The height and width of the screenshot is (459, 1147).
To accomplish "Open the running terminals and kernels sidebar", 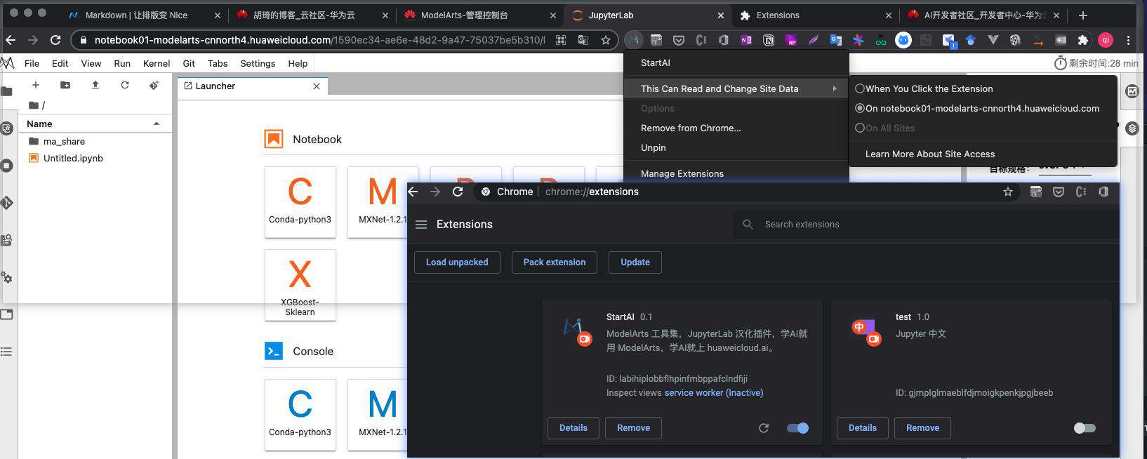I will [7, 166].
